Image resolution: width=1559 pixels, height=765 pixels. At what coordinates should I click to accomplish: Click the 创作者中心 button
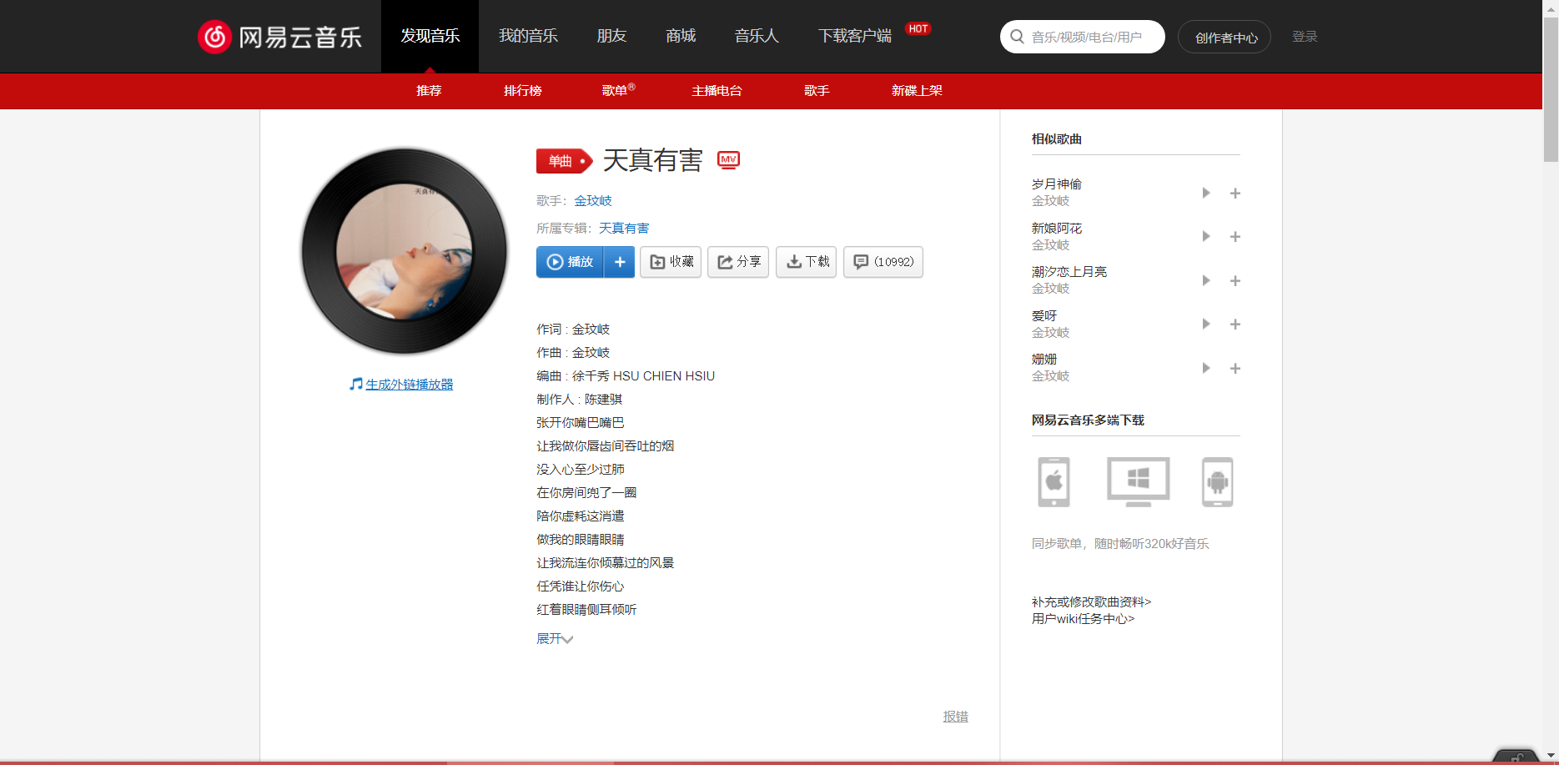pos(1224,37)
